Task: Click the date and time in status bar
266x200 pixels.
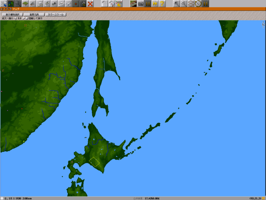Action: pos(16,198)
